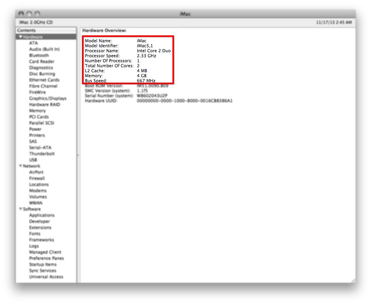Open Ethernet Cards section
This screenshot has height=304, width=371.
click(x=44, y=80)
